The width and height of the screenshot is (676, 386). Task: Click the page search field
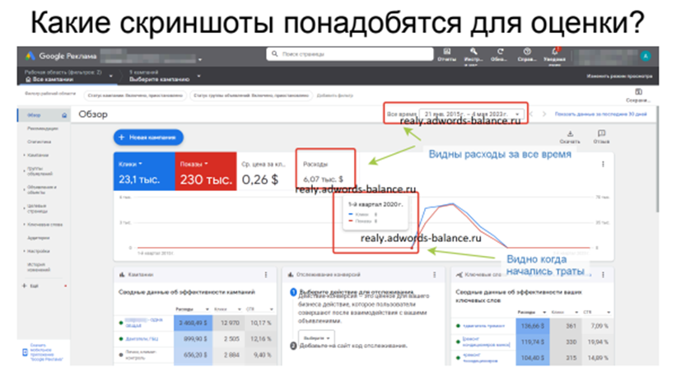tap(350, 53)
